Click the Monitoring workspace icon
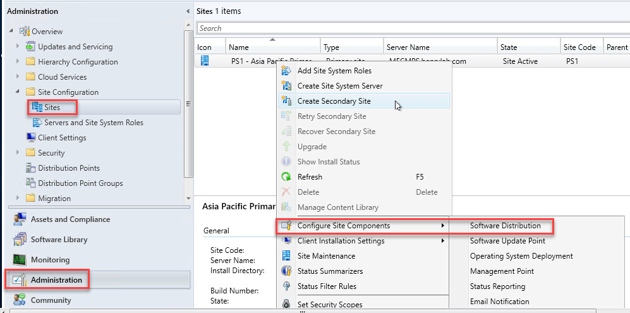The width and height of the screenshot is (630, 313). (x=20, y=260)
